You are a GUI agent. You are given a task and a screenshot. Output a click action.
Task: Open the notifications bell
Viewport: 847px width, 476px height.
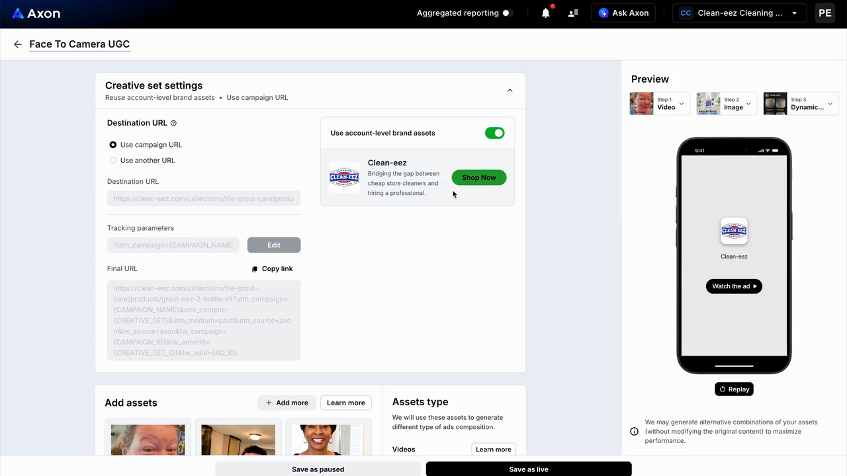tap(546, 13)
